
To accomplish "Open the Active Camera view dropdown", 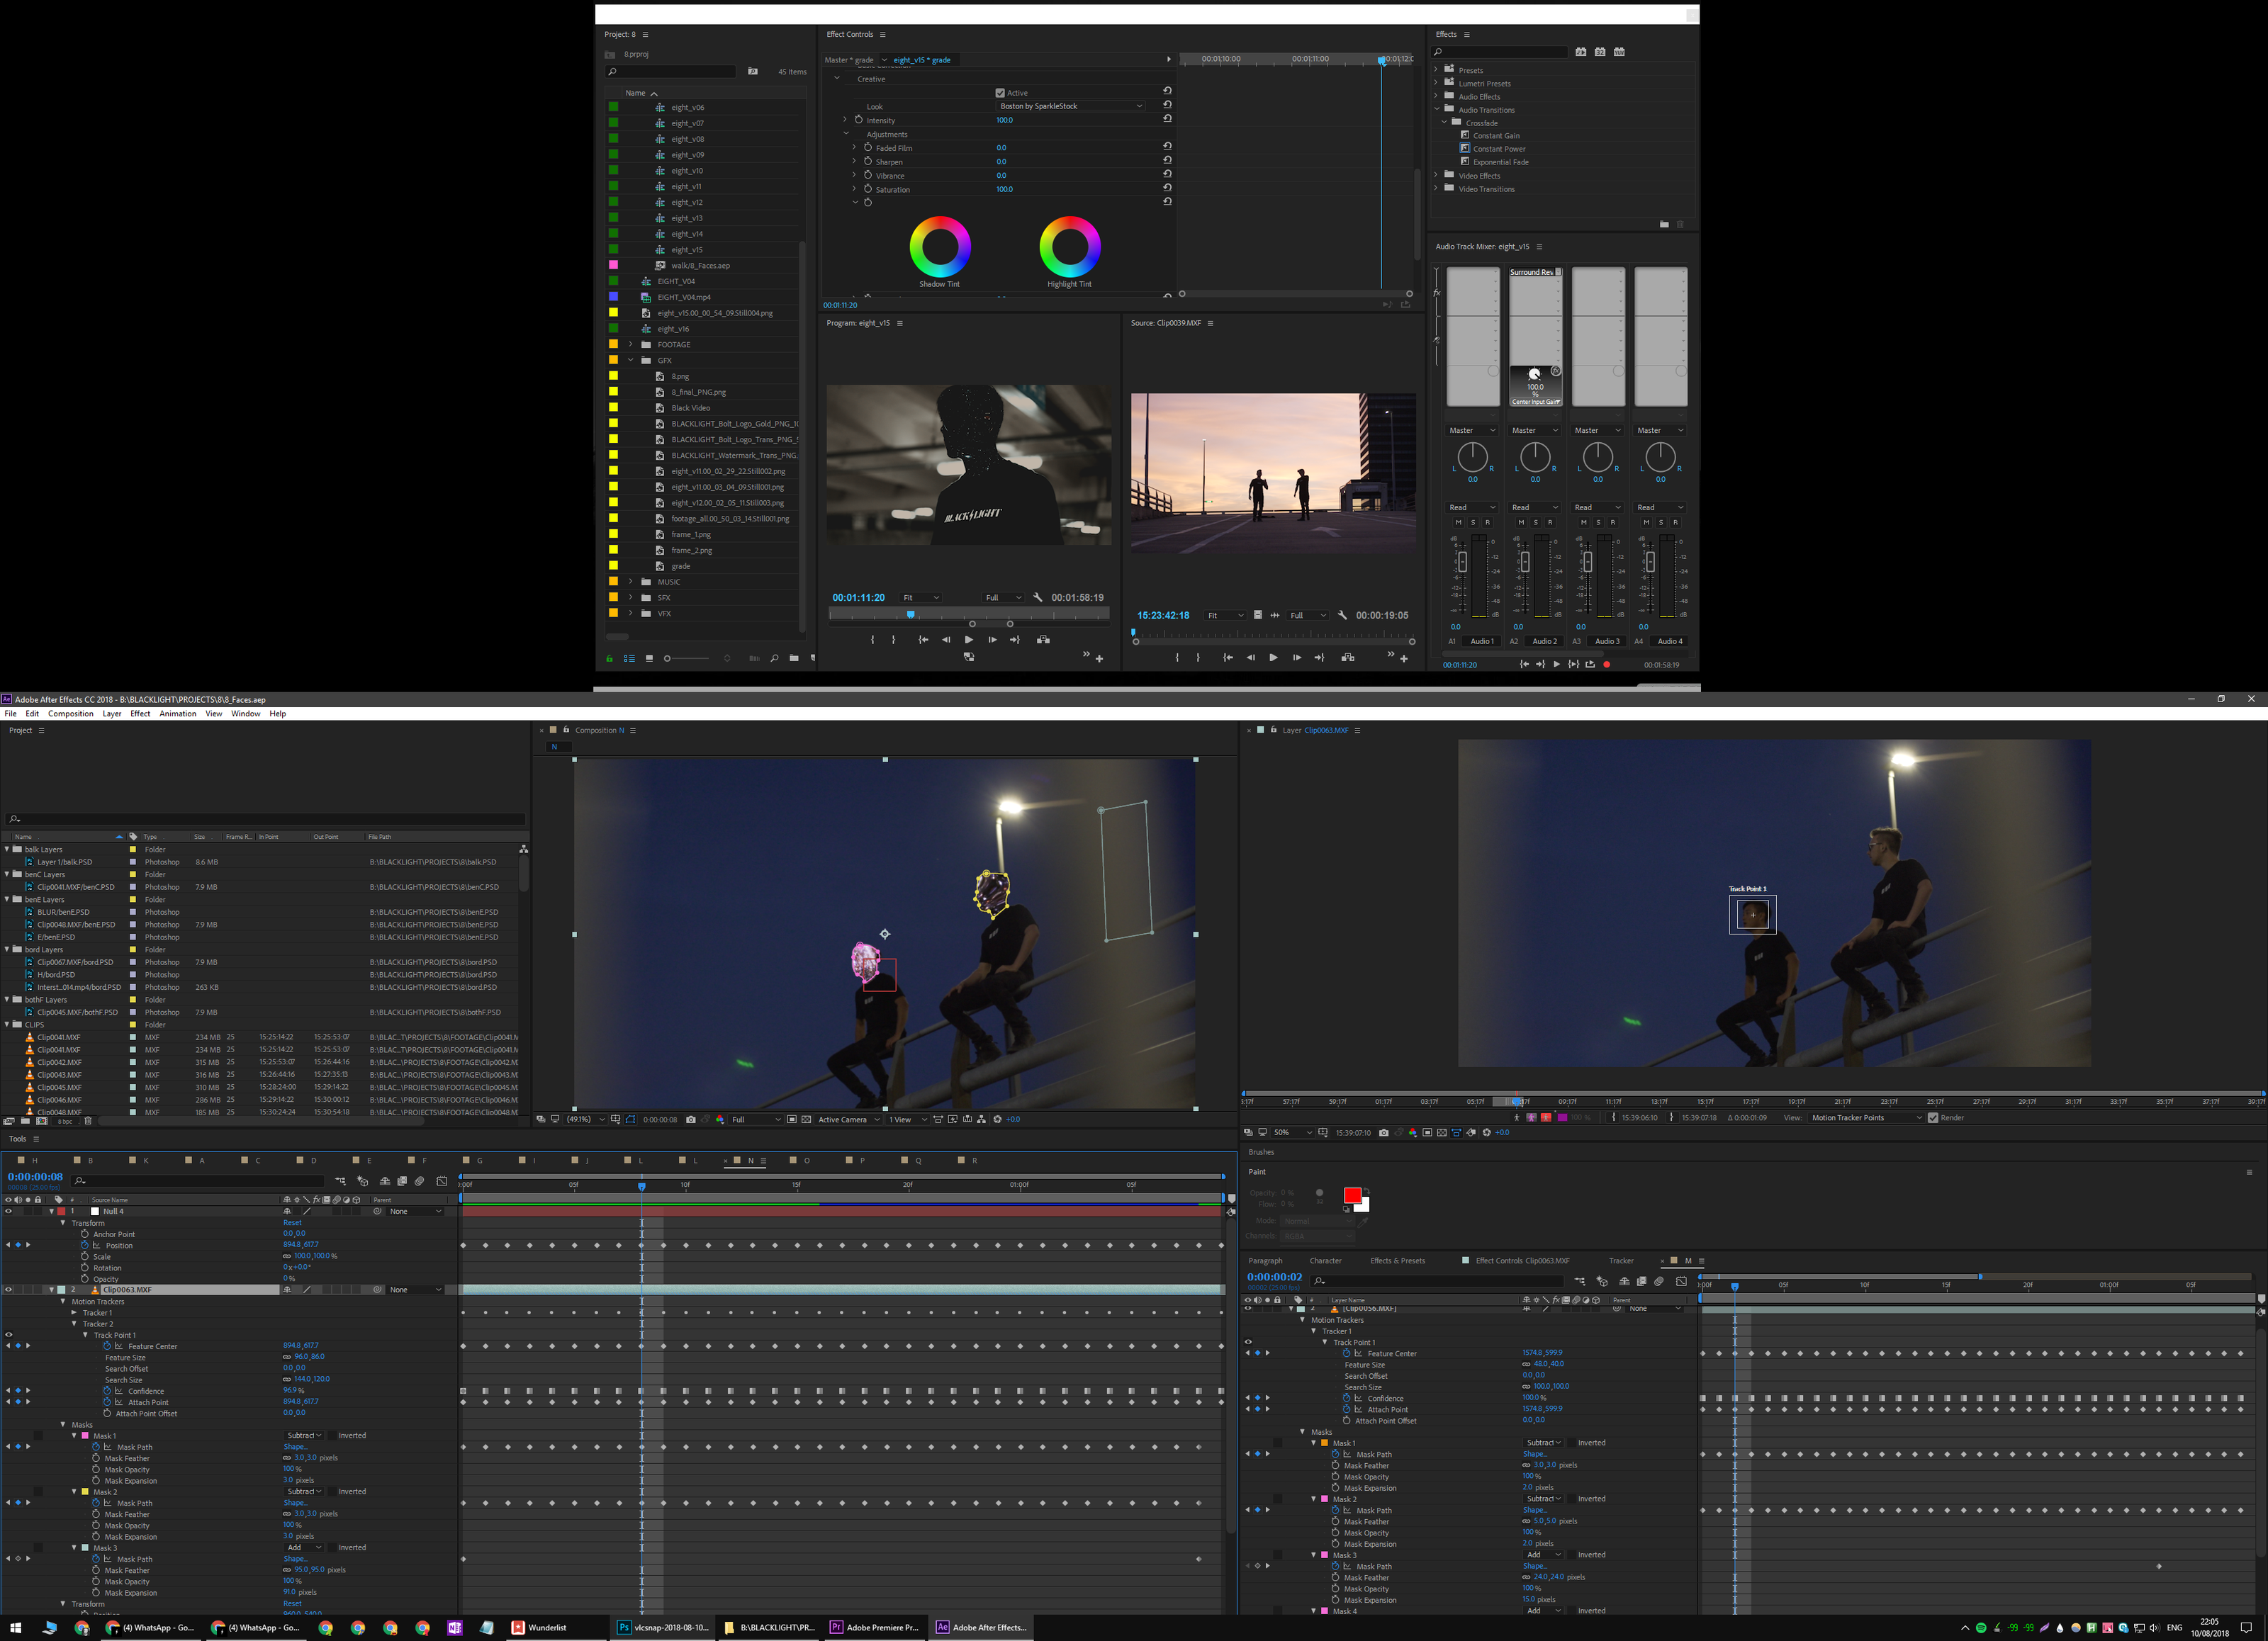I will (848, 1120).
